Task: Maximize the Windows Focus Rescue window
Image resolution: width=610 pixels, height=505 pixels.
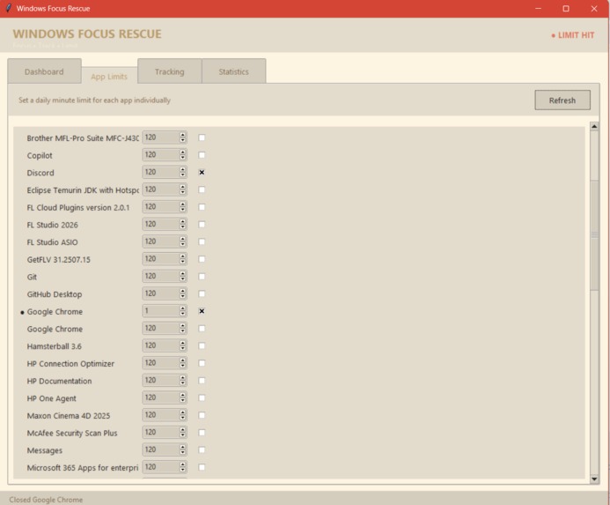Action: coord(566,9)
